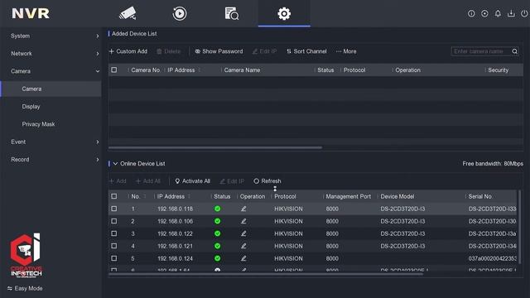Click the panel resize handle above Protocol
This screenshot has height=298, width=530.
click(275, 189)
